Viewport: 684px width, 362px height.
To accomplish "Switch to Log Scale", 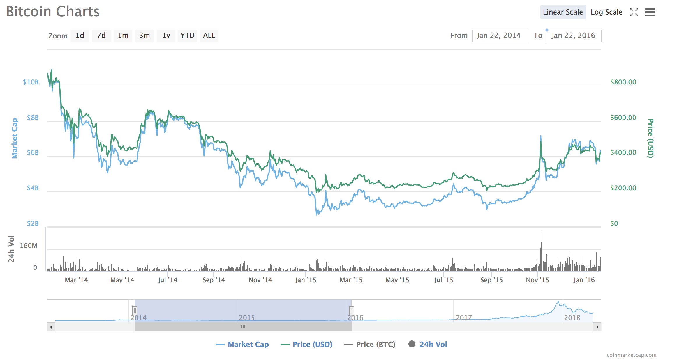I will (x=607, y=12).
